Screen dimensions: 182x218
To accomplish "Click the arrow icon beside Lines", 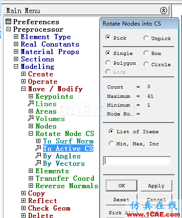I will coord(31,103).
